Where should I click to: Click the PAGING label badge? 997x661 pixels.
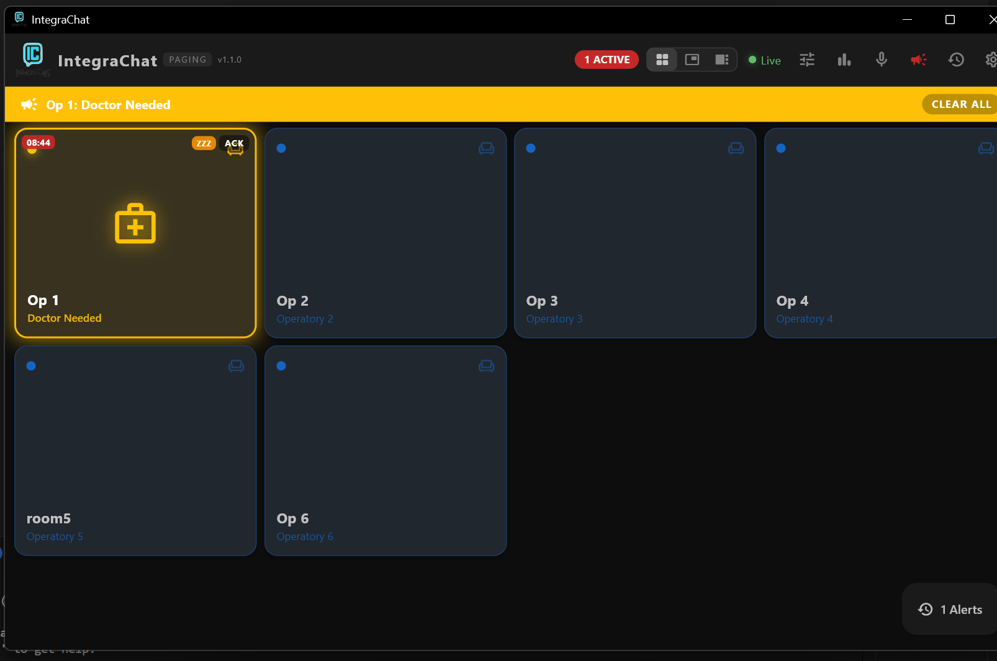[187, 60]
